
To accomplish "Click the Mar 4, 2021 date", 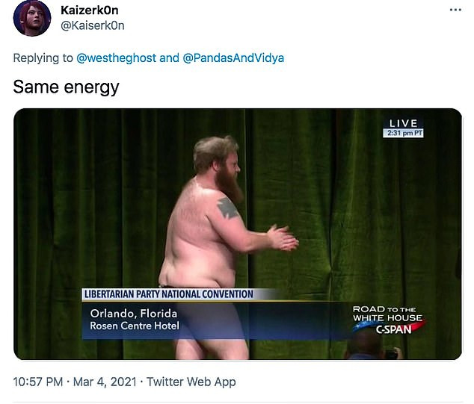I will [x=105, y=382].
